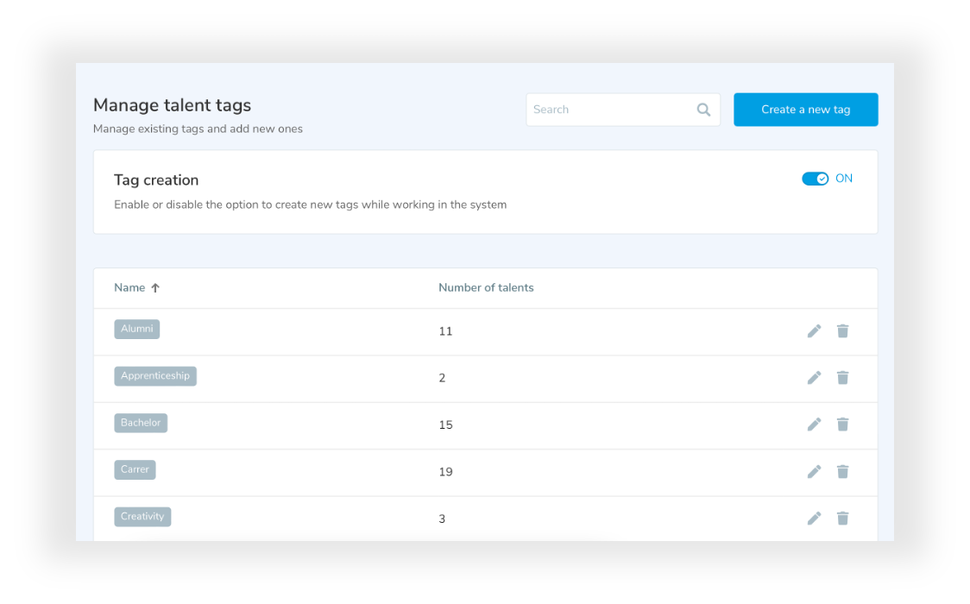Click the search magnifier icon

[703, 110]
